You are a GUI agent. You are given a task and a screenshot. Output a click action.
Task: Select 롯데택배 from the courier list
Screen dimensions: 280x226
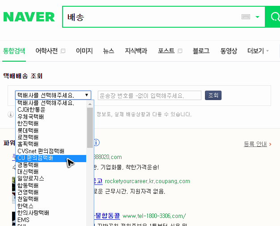click(51, 130)
